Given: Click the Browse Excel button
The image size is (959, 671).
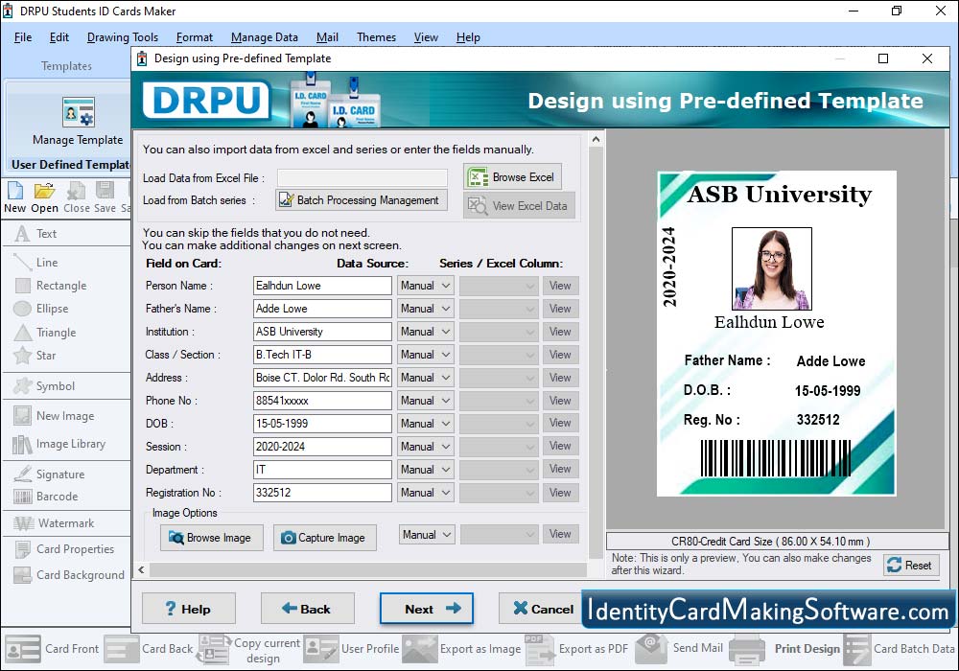Looking at the screenshot, I should (x=512, y=177).
